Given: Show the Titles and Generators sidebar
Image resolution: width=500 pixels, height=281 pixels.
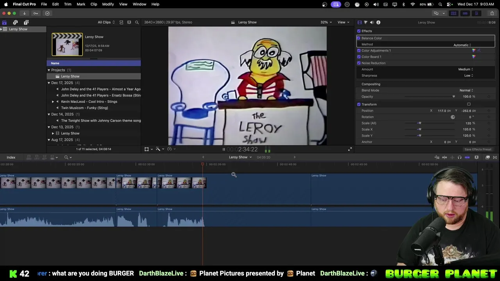Looking at the screenshot, I should tap(26, 22).
